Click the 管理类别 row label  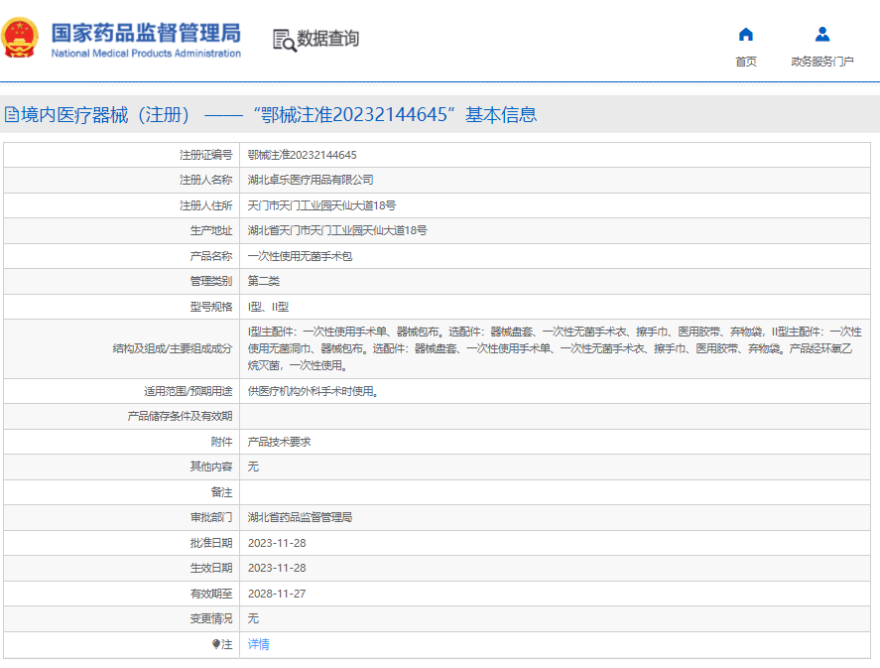pos(211,281)
